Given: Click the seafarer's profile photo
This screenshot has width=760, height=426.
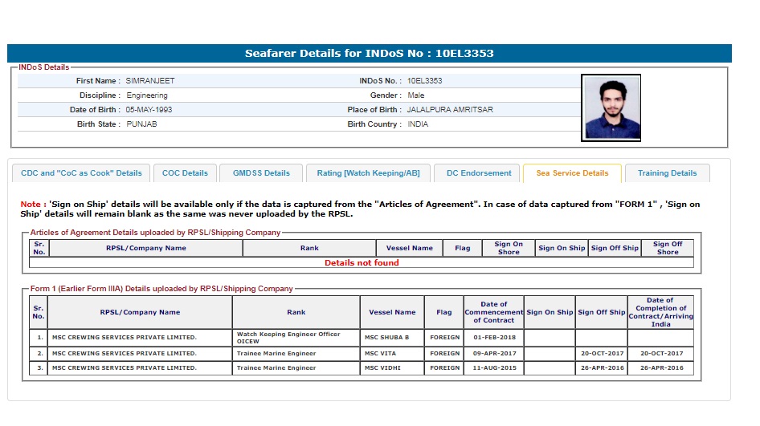Looking at the screenshot, I should pyautogui.click(x=611, y=108).
